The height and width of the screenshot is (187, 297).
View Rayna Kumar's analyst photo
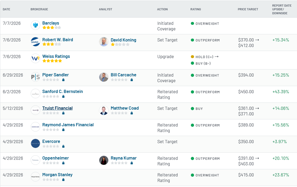(x=104, y=160)
